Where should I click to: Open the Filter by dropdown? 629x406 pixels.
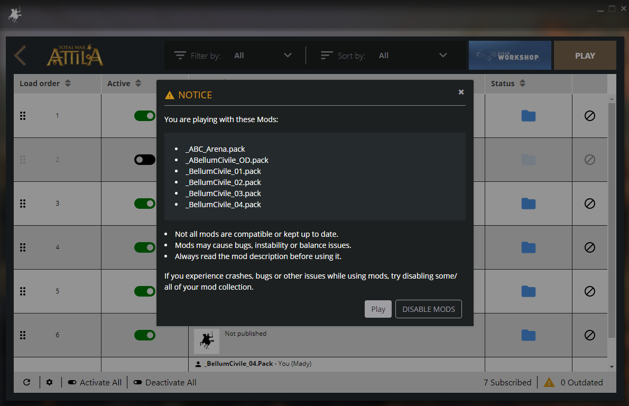[263, 56]
